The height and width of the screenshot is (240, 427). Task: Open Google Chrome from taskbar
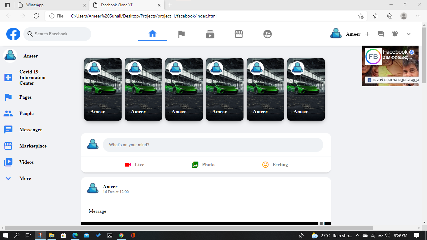[x=121, y=235]
